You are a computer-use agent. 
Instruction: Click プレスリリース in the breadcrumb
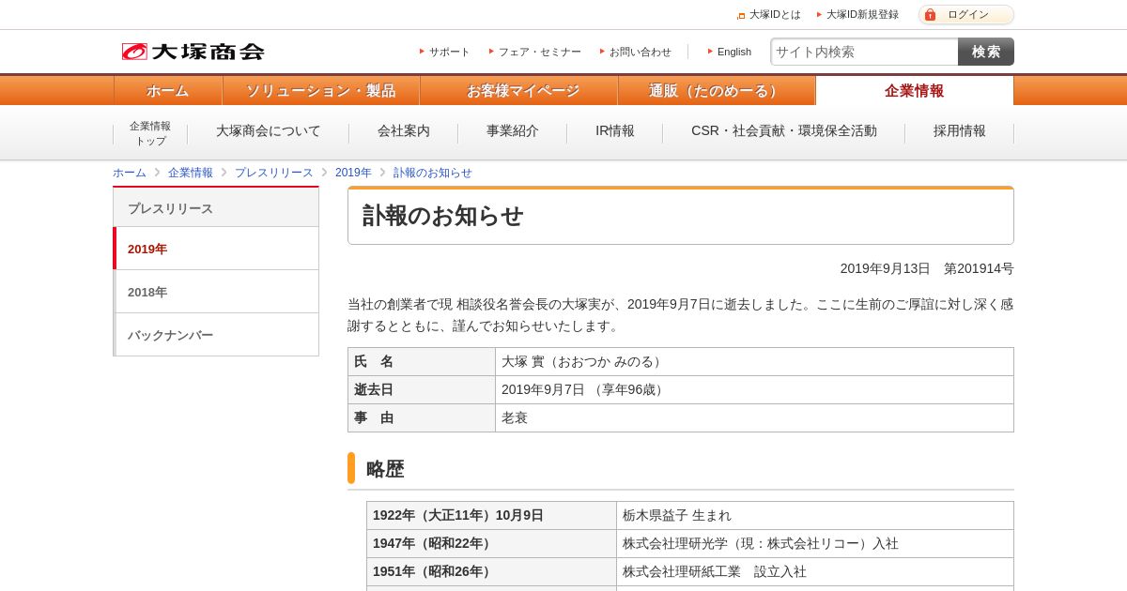(x=274, y=173)
